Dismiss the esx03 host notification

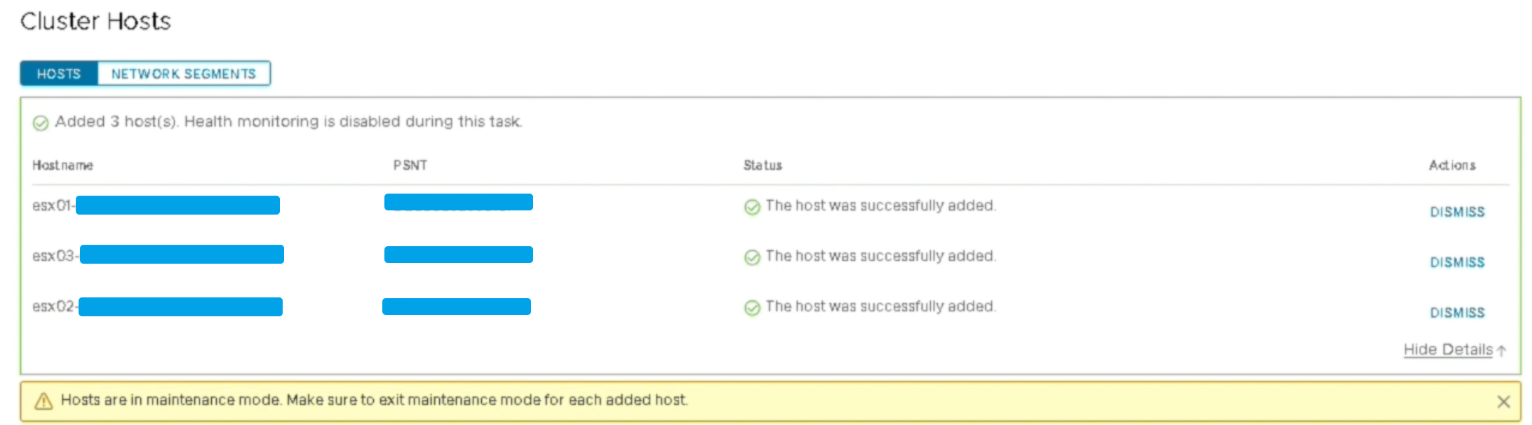(1457, 262)
